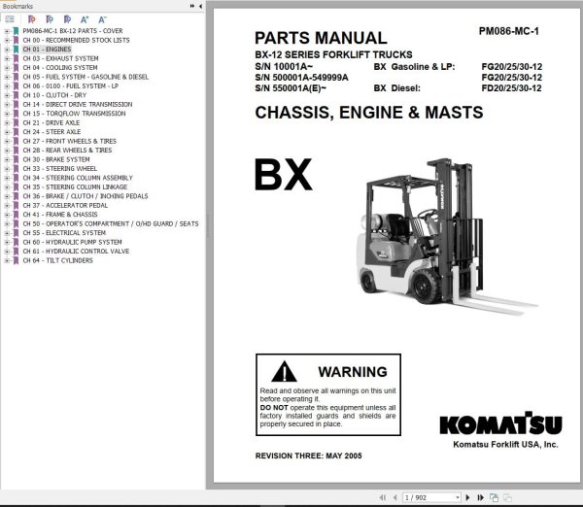Expand CH 04 - COOLING SYSTEM node
Screen dimensions: 583x507
click(x=7, y=68)
